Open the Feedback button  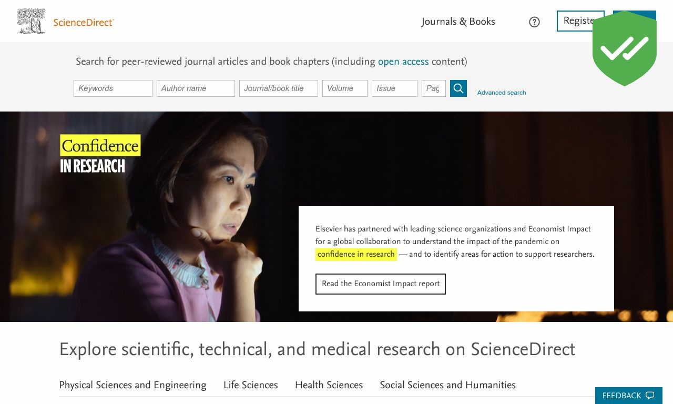pyautogui.click(x=629, y=396)
